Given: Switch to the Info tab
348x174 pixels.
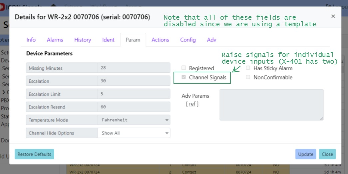Looking at the screenshot, I should [31, 40].
